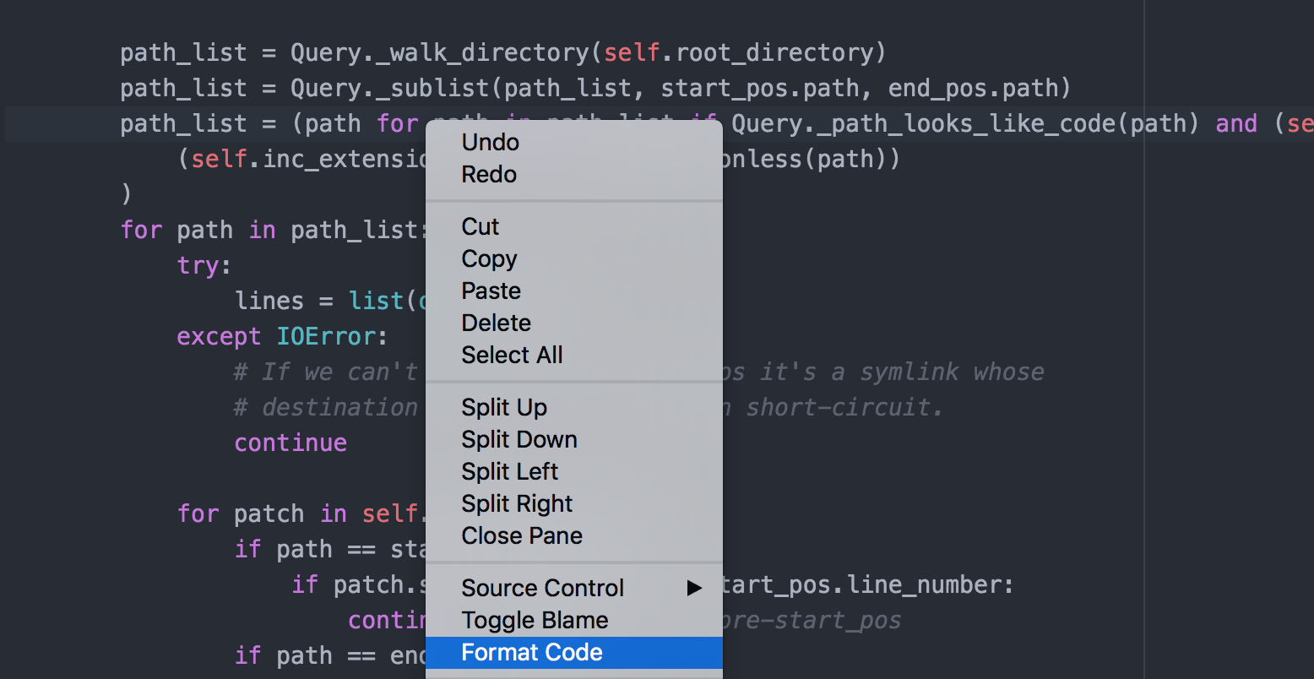The image size is (1314, 679).
Task: Expand the Source Control submenu arrow
Action: point(694,588)
